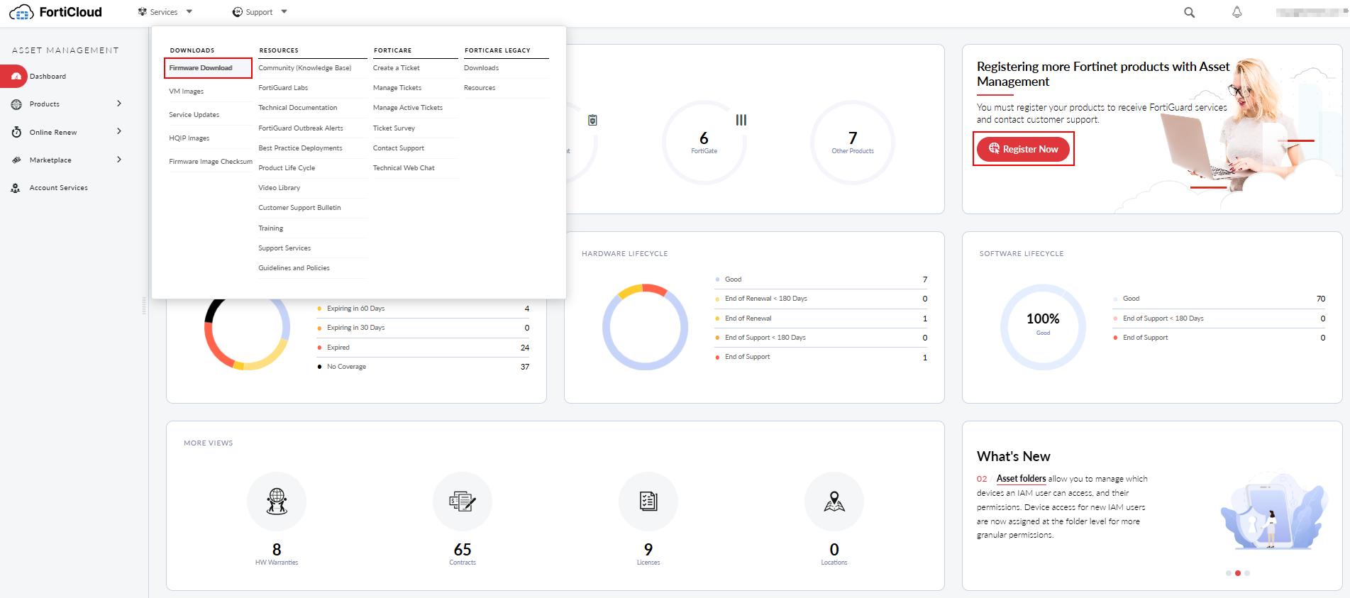Open Guidelines and Policies entry
This screenshot has width=1350, height=598.
coord(294,268)
